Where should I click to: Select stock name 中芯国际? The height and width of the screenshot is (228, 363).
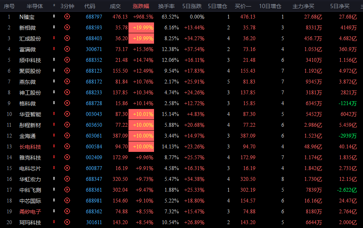(30, 201)
